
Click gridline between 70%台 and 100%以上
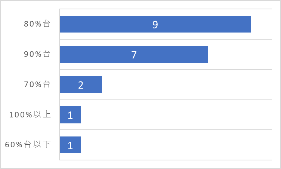[166, 100]
